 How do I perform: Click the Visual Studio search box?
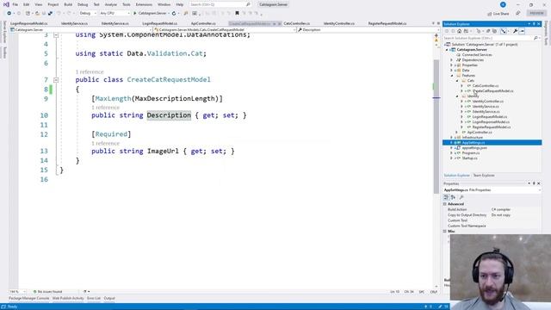(220, 4)
